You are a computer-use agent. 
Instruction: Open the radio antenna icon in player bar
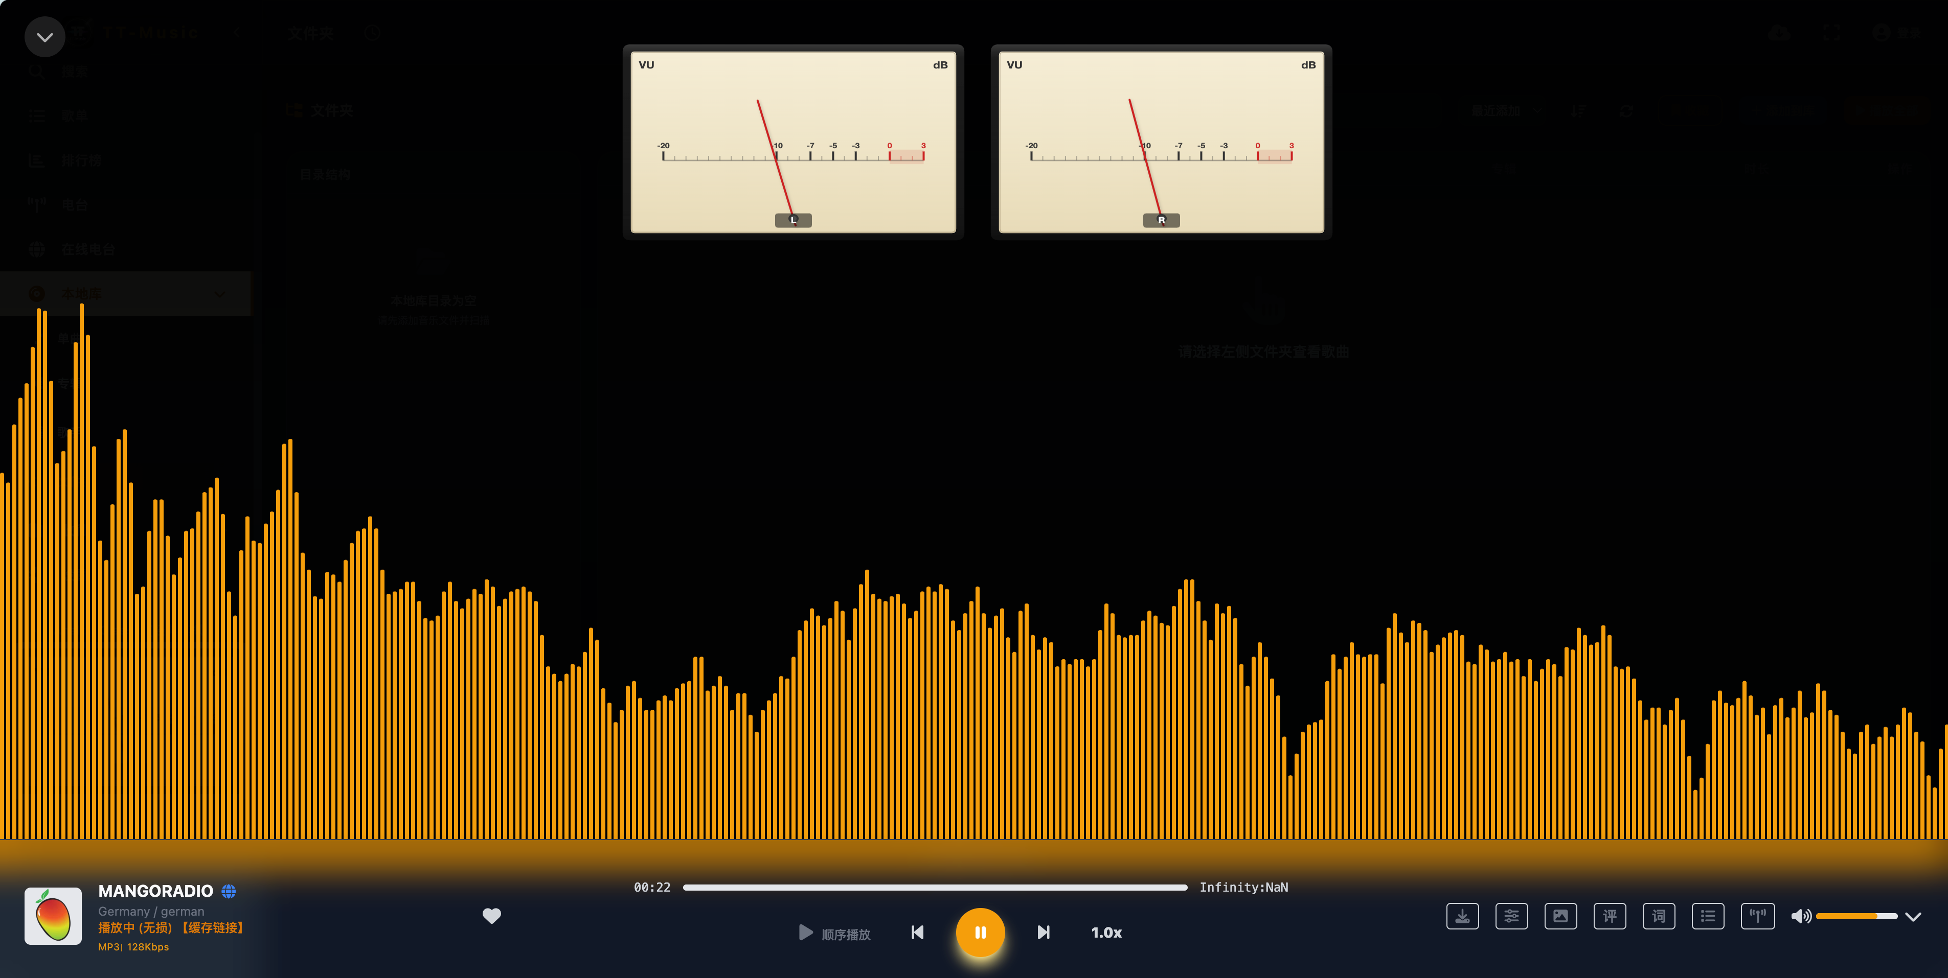tap(1758, 917)
